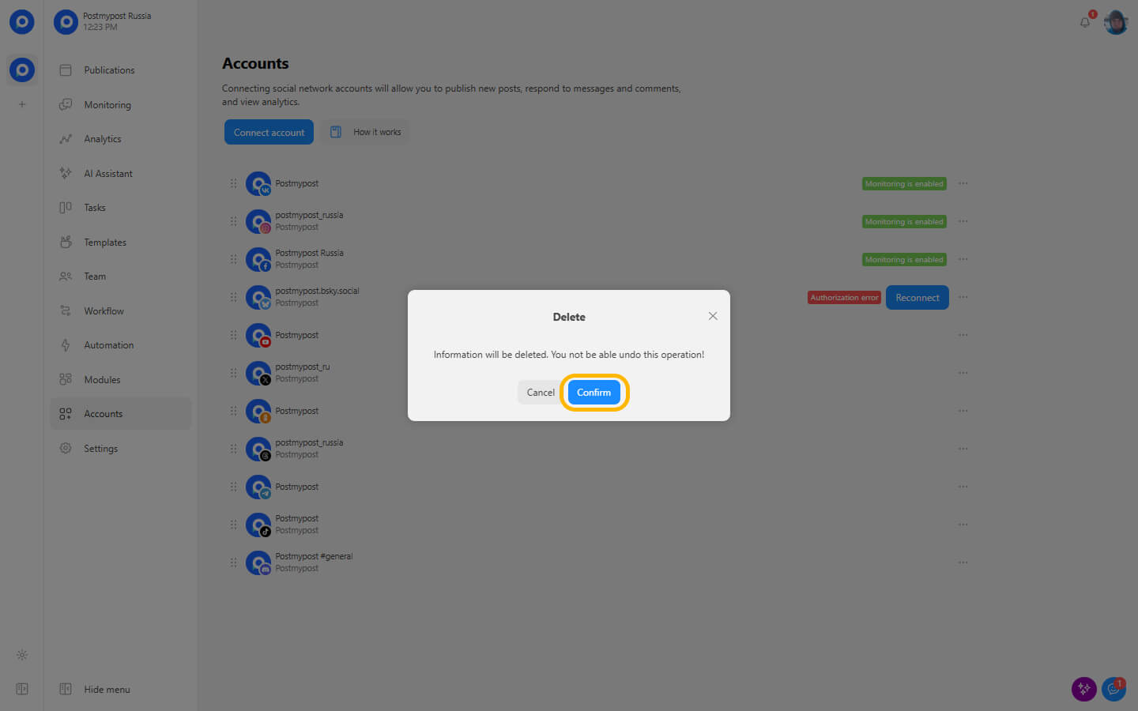Click Reconnect for the Bluesky account
1138x711 pixels.
(x=917, y=298)
